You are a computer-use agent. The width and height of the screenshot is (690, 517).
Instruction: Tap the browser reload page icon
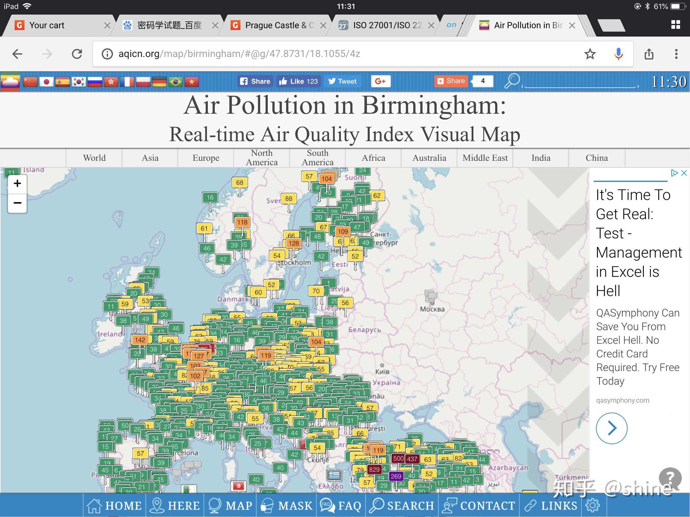[x=77, y=54]
